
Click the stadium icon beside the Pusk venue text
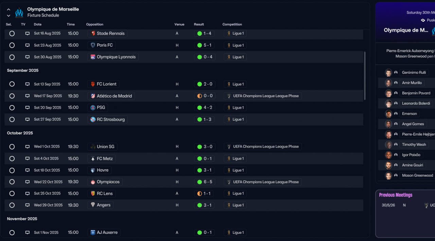423,20
